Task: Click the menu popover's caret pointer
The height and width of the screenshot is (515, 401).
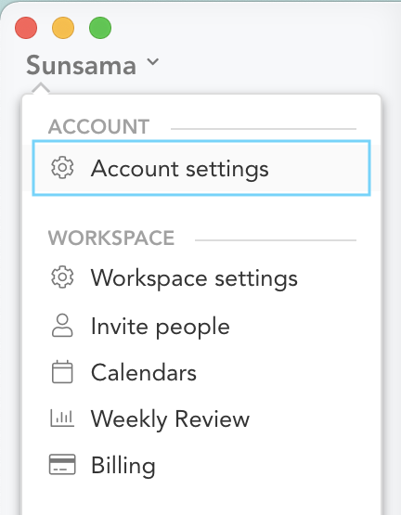Action: point(41,88)
